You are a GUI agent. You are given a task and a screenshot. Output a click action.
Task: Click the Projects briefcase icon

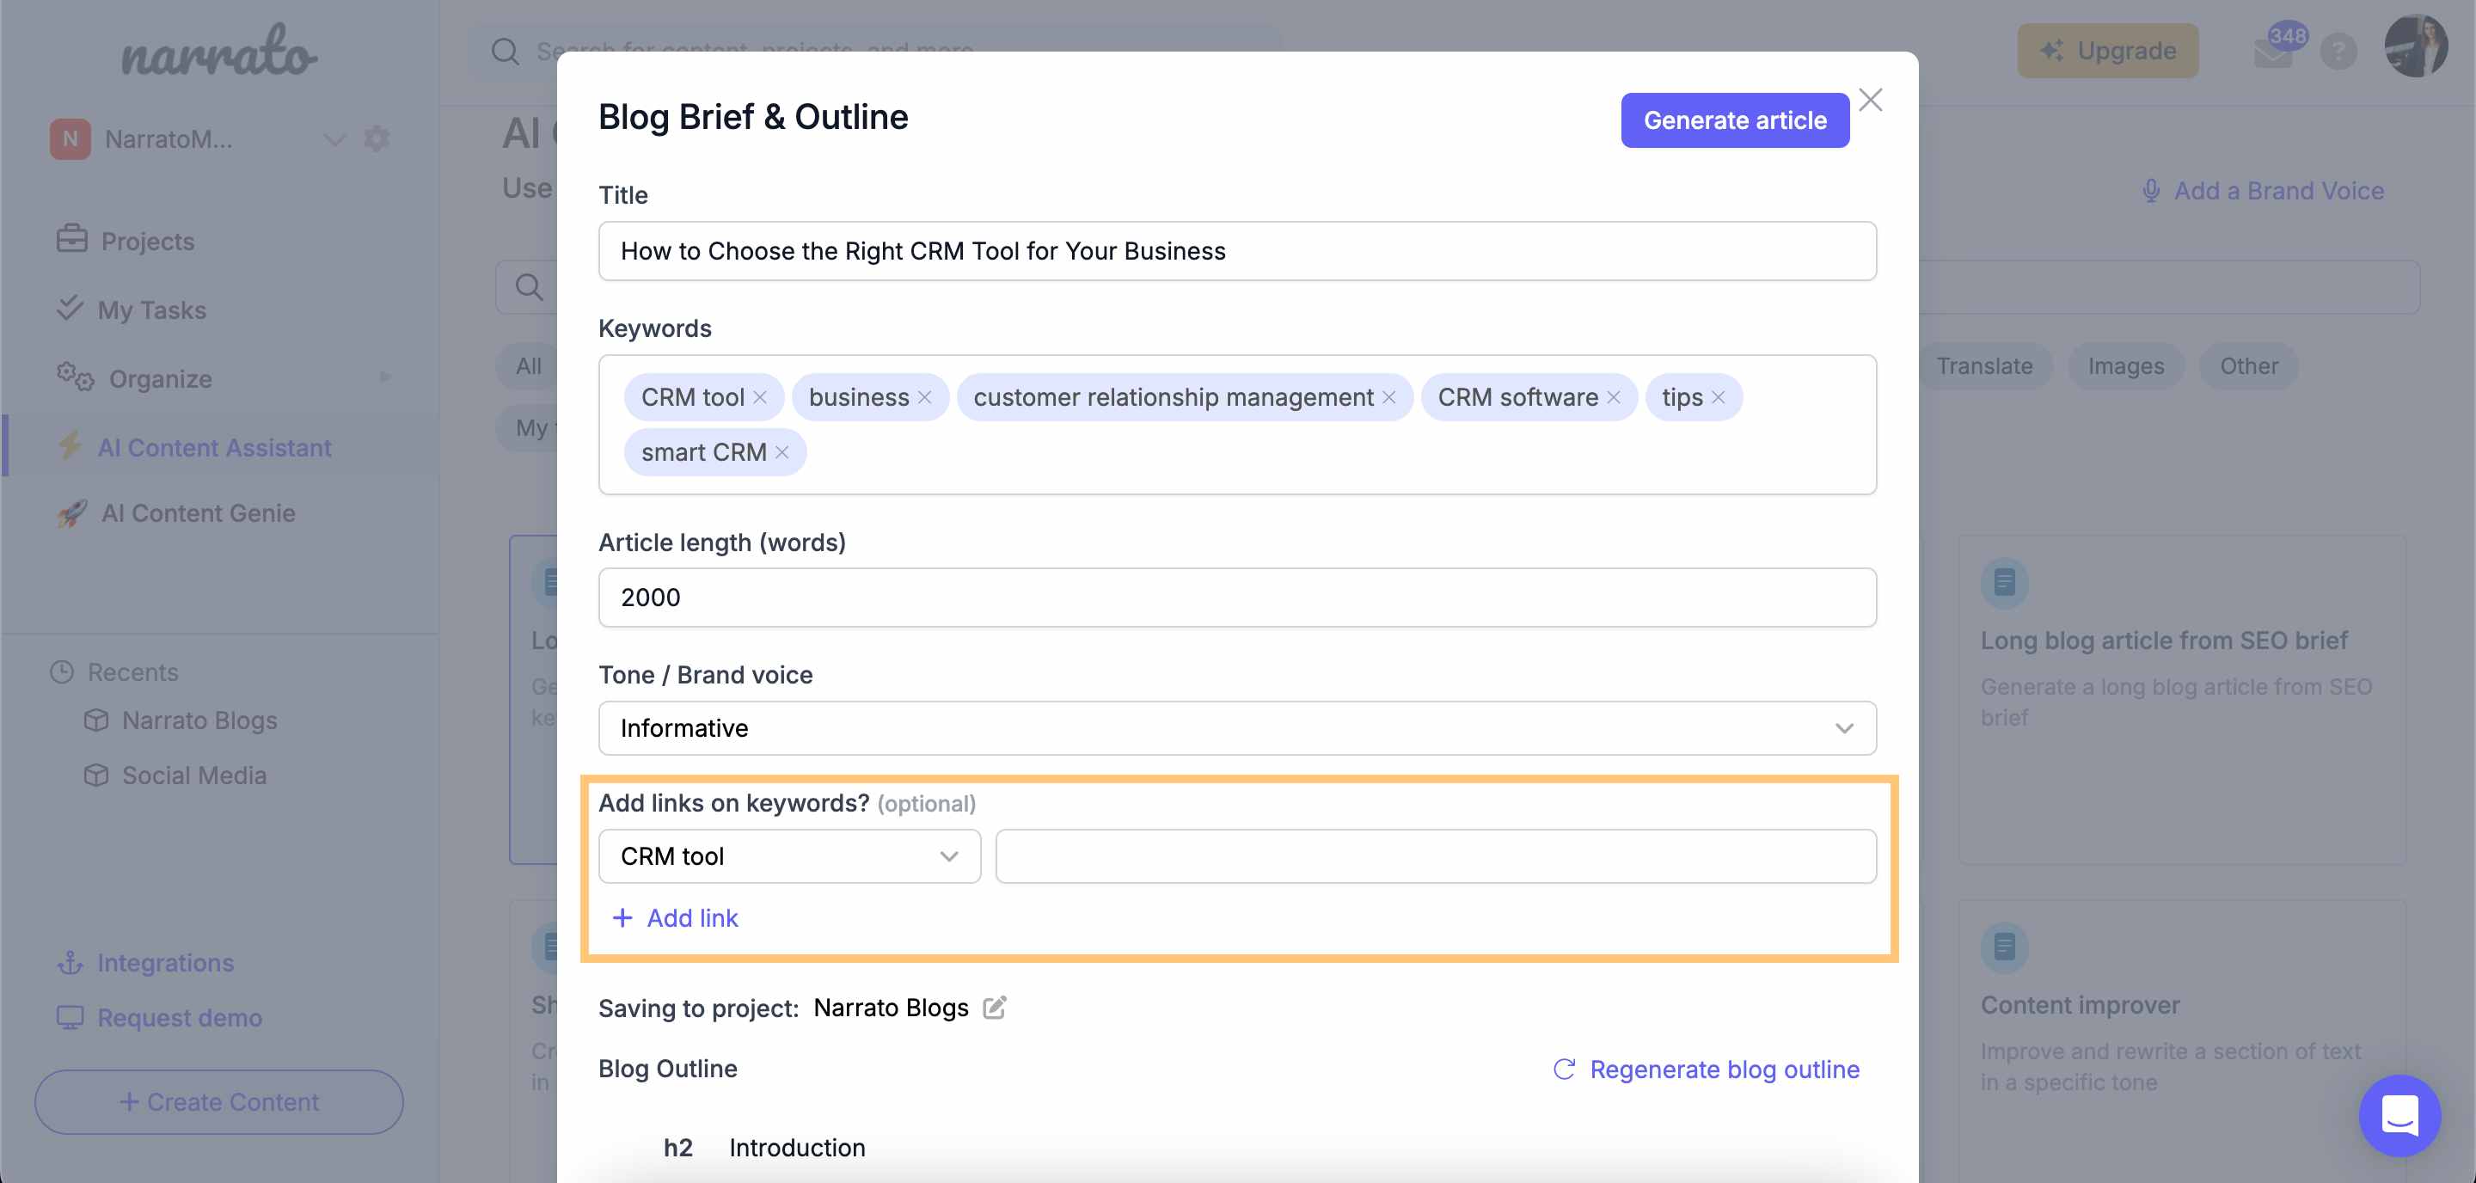coord(72,239)
